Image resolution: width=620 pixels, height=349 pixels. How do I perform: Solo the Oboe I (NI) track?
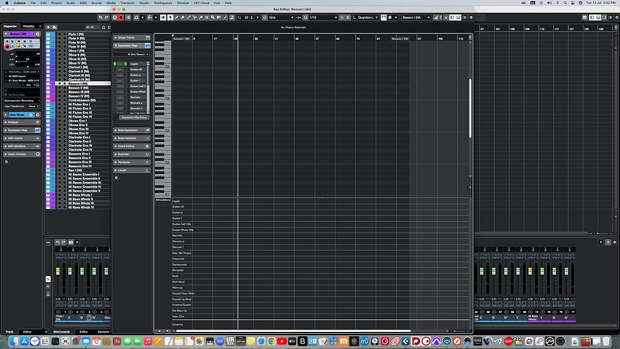(x=65, y=51)
